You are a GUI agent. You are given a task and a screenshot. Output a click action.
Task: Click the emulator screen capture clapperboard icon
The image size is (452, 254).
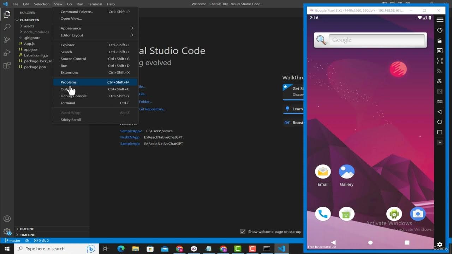(440, 41)
